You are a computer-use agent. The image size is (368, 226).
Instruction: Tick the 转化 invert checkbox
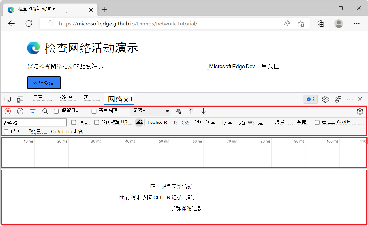tap(74, 122)
